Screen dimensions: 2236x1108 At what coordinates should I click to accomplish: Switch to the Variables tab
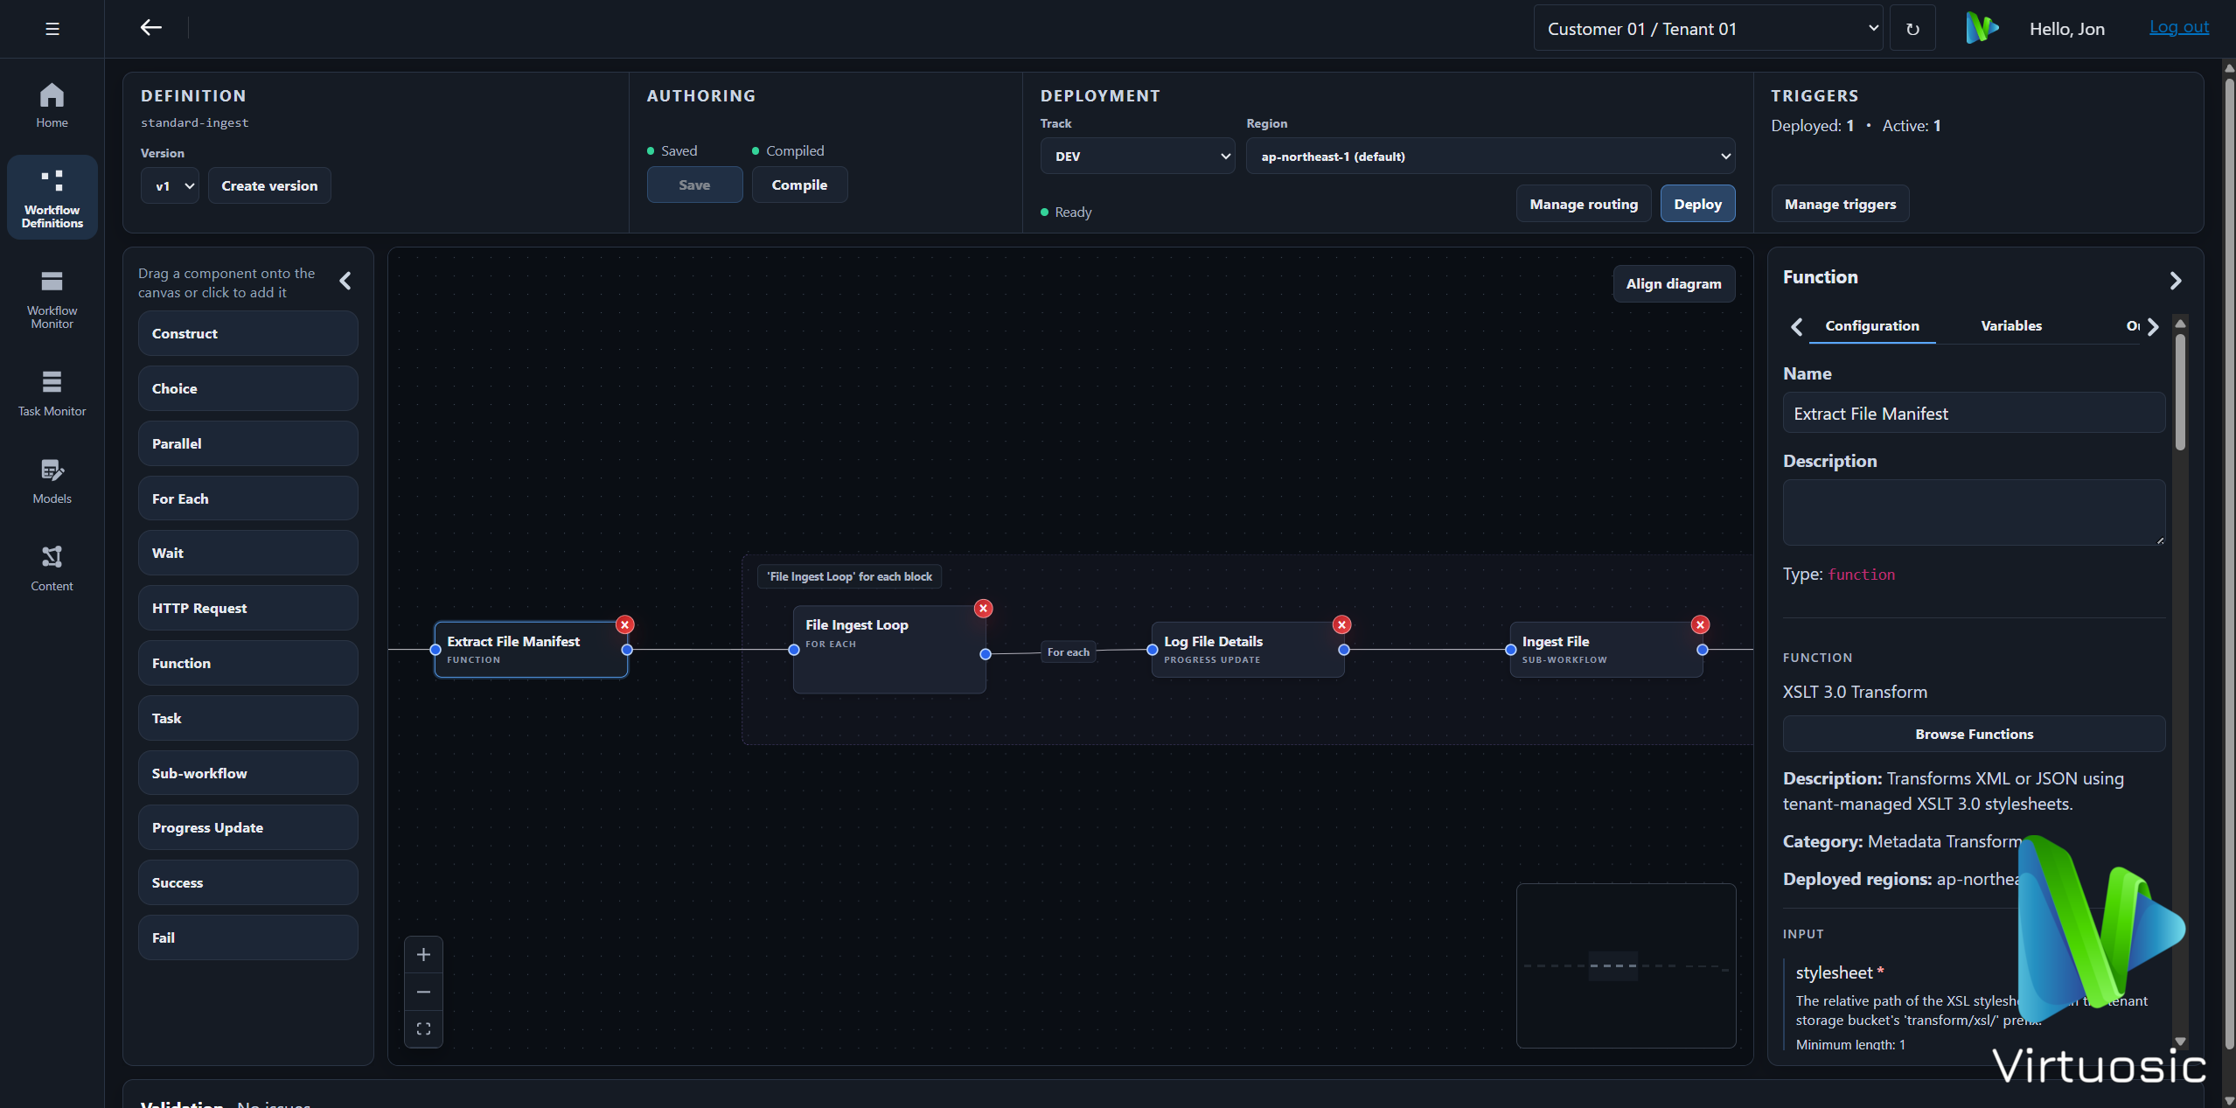(2010, 325)
